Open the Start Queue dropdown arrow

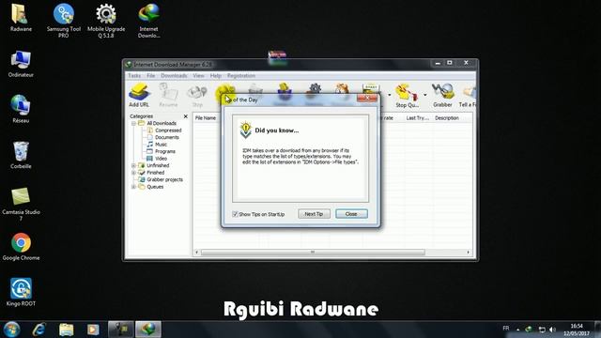pyautogui.click(x=390, y=95)
